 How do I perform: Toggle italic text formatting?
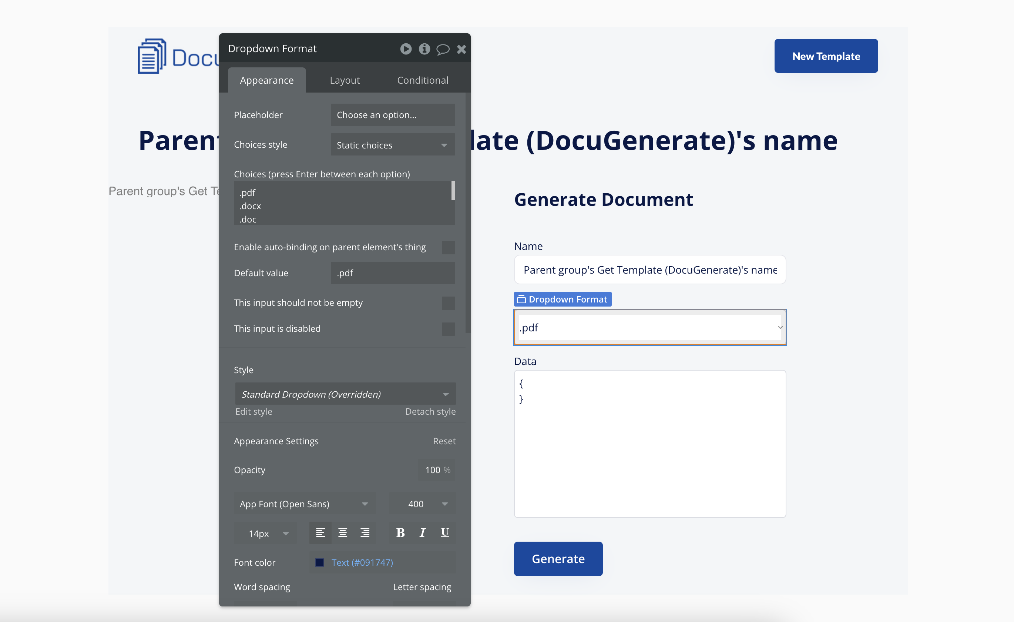422,533
